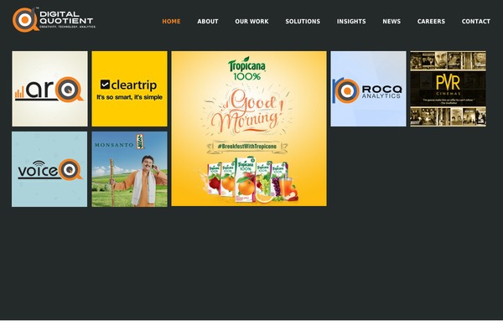
Task: Open the arQ logo tile
Action: click(x=49, y=89)
